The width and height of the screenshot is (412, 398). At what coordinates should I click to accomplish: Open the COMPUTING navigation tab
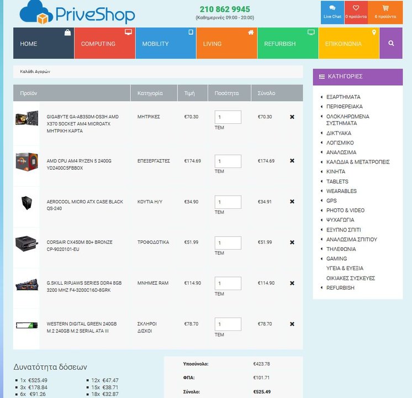click(x=104, y=43)
